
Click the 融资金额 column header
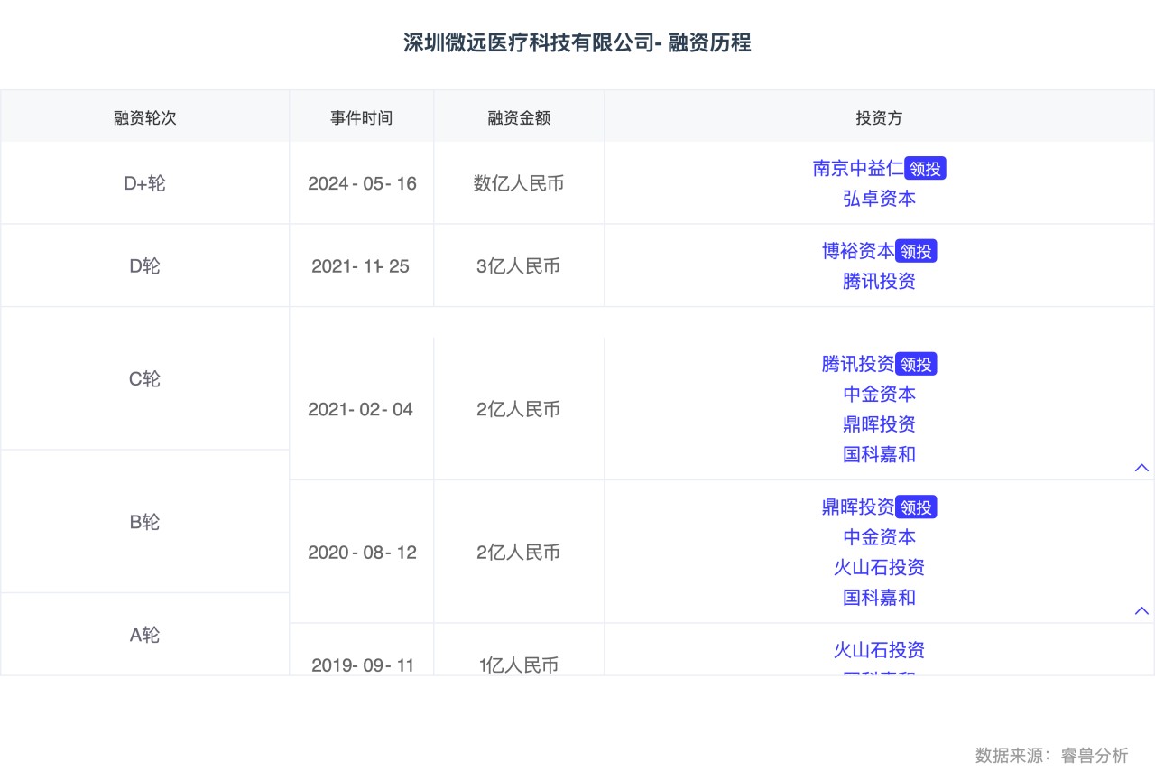[519, 117]
